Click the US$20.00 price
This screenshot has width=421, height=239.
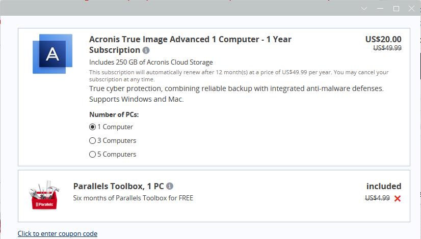point(383,39)
